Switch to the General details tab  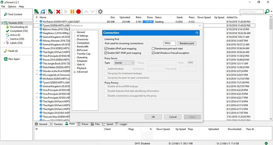(x=41, y=124)
